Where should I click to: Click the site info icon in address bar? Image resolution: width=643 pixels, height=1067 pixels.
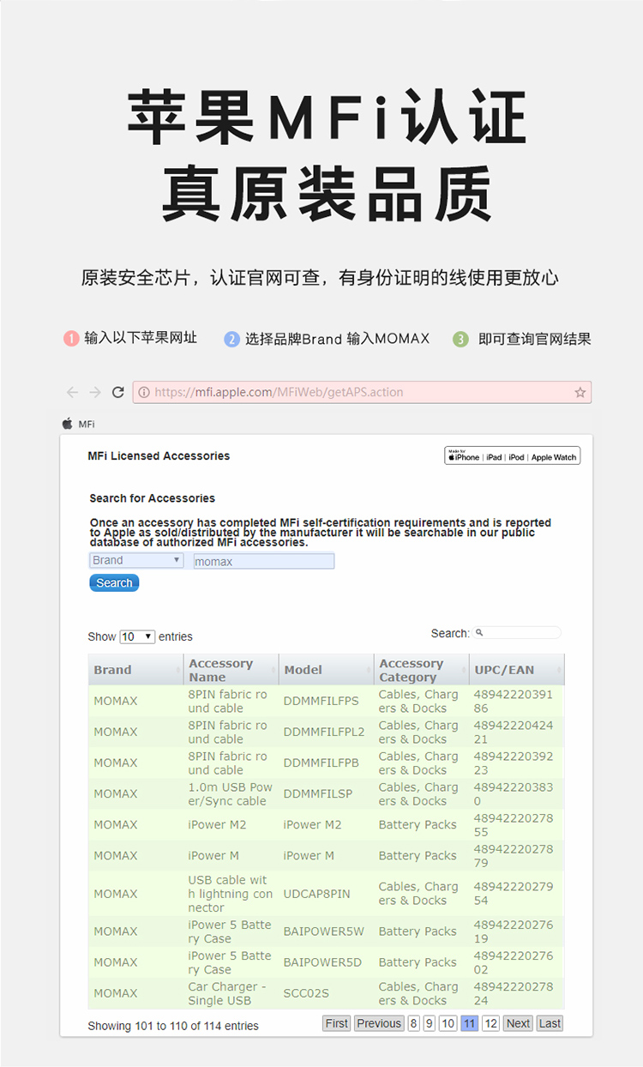pos(144,392)
